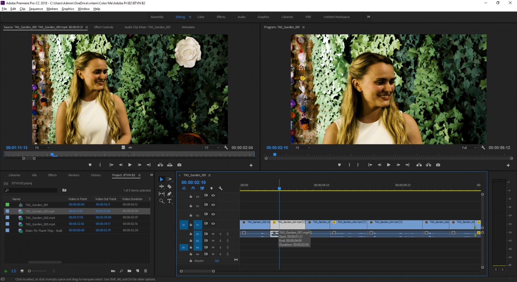Viewport: 517px width, 282px height.
Task: Activate the Selection tool arrow
Action: point(161,179)
